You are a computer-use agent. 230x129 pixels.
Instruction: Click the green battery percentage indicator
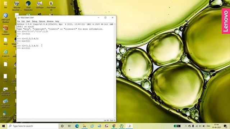tap(177, 126)
